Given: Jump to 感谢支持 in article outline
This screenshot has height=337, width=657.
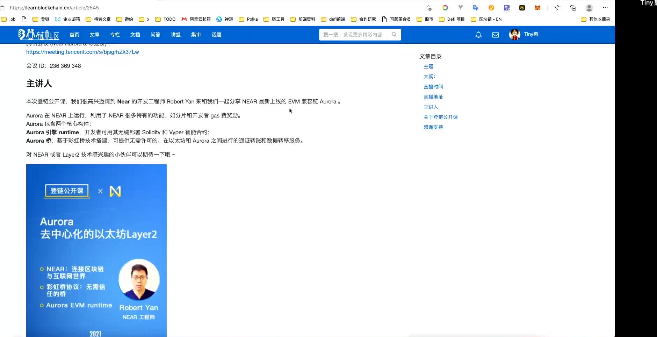Looking at the screenshot, I should (433, 127).
